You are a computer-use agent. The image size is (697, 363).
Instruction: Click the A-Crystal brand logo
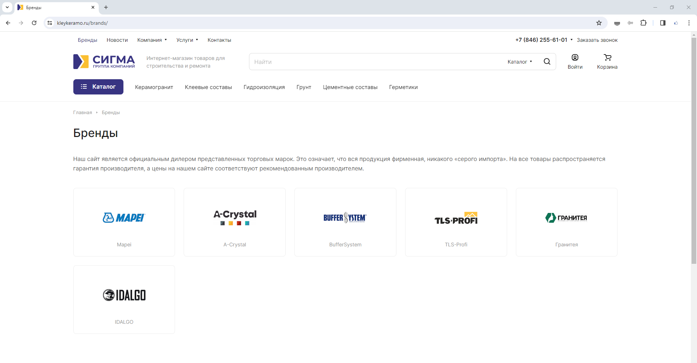[235, 218]
